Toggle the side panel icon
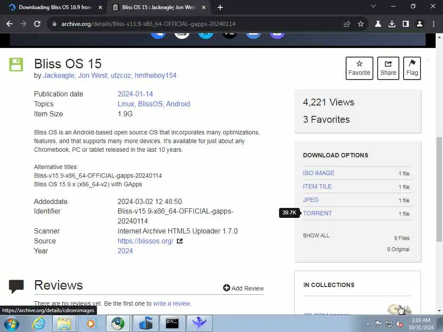This screenshot has width=443, height=332. (x=405, y=24)
